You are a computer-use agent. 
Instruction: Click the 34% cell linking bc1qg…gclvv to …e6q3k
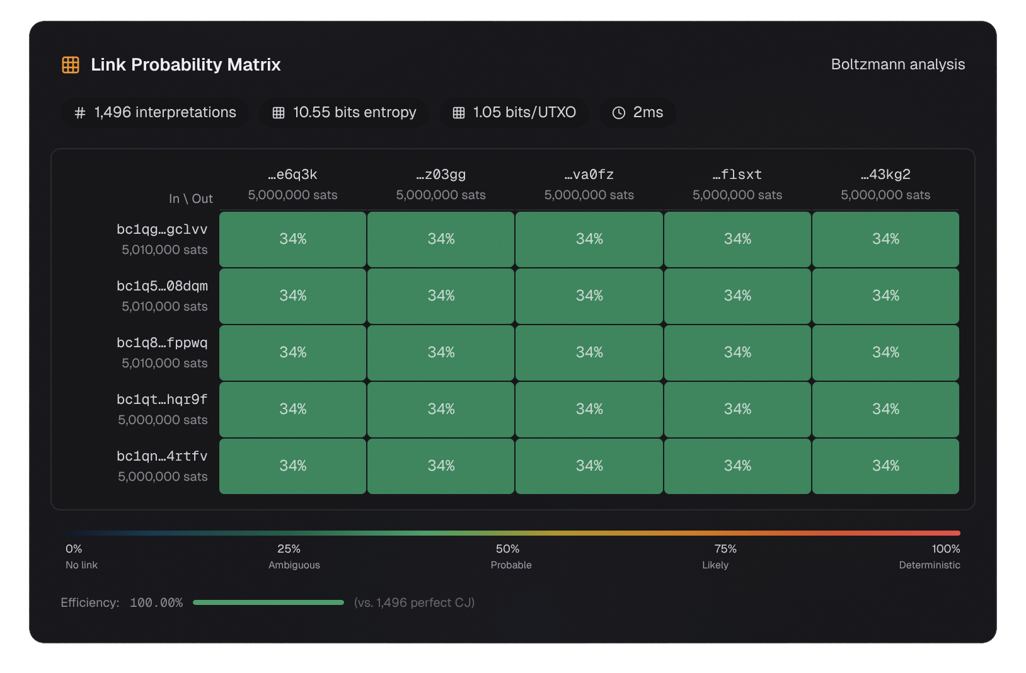(292, 239)
